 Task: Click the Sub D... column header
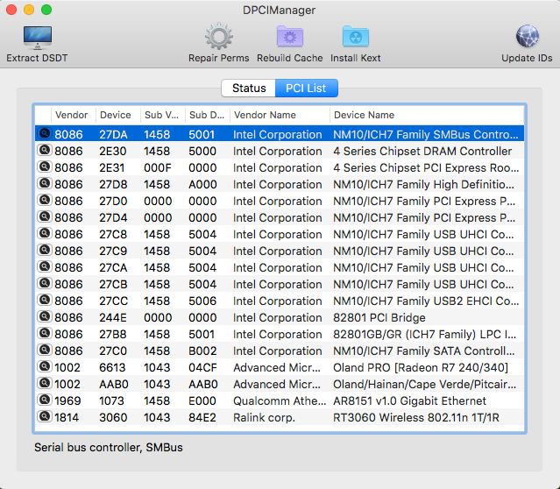tap(207, 115)
